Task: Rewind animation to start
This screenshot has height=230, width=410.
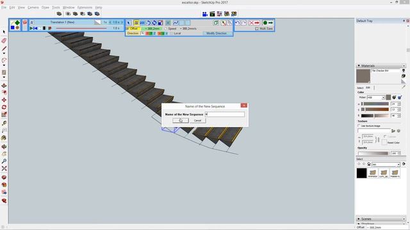Action: tap(35, 28)
